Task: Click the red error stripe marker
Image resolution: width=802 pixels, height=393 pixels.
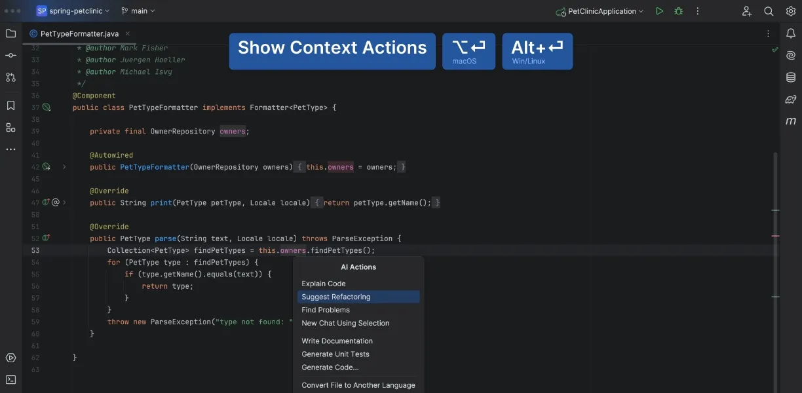Action: (775, 235)
